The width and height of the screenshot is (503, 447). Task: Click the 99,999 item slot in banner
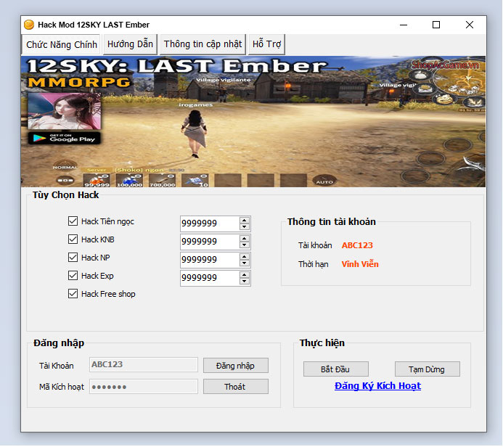pos(97,180)
